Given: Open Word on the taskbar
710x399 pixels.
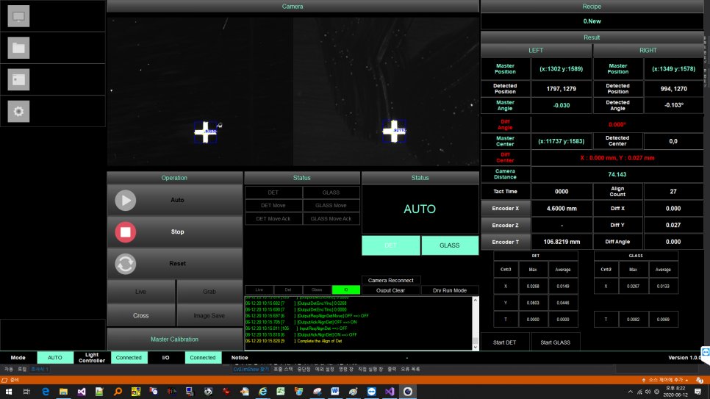Looking at the screenshot, I should pyautogui.click(x=335, y=392).
